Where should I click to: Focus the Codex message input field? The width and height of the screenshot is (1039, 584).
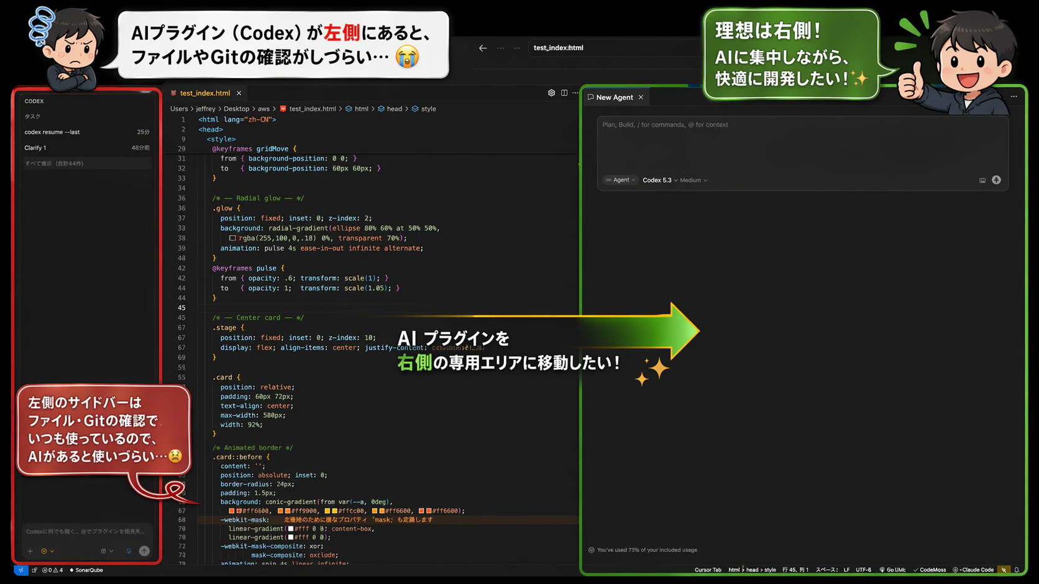tap(86, 531)
